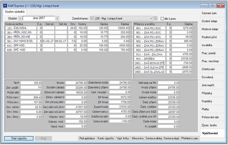
Task: Open the Rekapitulace report
Action: [87, 138]
